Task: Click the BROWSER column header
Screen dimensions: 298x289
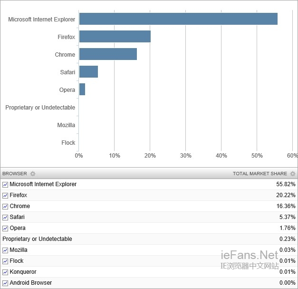Action: 15,174
